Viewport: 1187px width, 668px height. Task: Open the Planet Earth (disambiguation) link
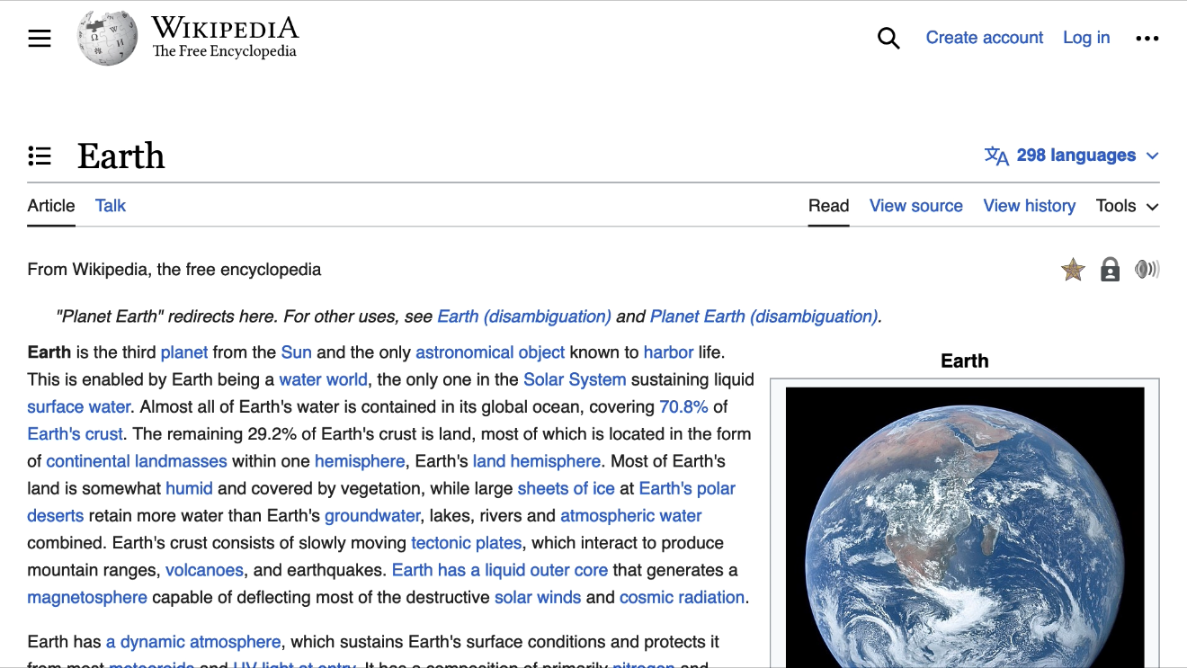coord(763,316)
